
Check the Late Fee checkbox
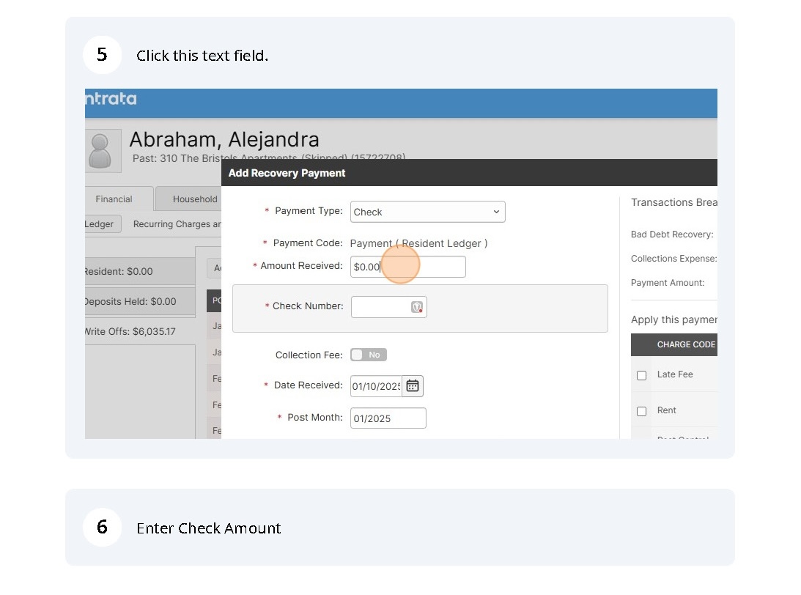click(642, 375)
